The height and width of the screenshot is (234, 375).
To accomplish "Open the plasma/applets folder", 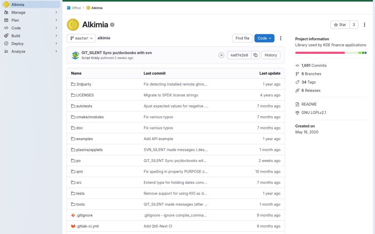I will tap(89, 150).
